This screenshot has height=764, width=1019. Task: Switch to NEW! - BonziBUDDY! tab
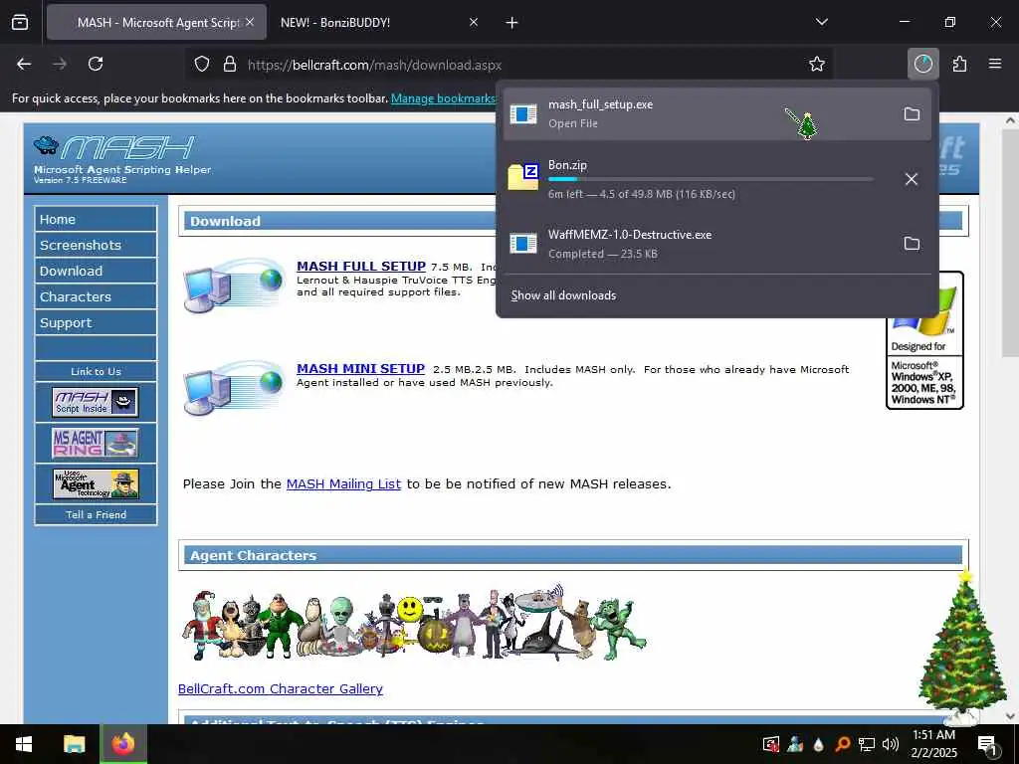[377, 22]
